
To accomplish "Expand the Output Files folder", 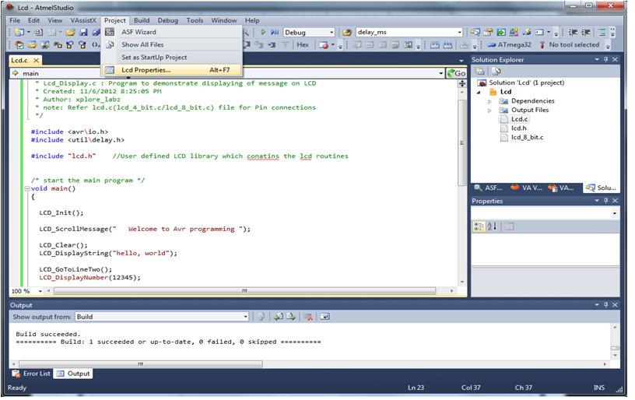I will [489, 111].
